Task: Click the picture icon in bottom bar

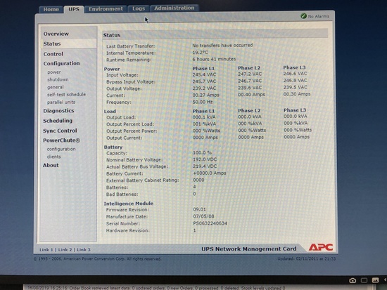Action: 375,280
